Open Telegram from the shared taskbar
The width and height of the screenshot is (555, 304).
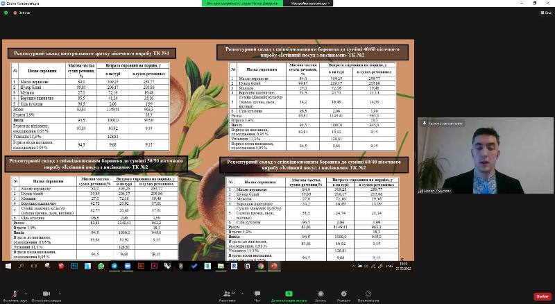[x=114, y=266]
